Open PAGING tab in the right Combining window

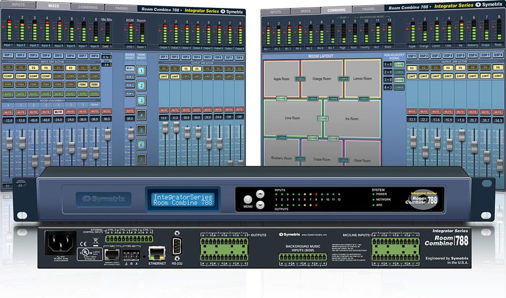368,9
